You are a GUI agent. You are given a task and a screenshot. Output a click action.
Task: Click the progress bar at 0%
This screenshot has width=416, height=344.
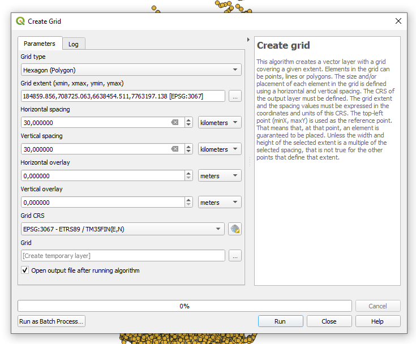(x=185, y=306)
